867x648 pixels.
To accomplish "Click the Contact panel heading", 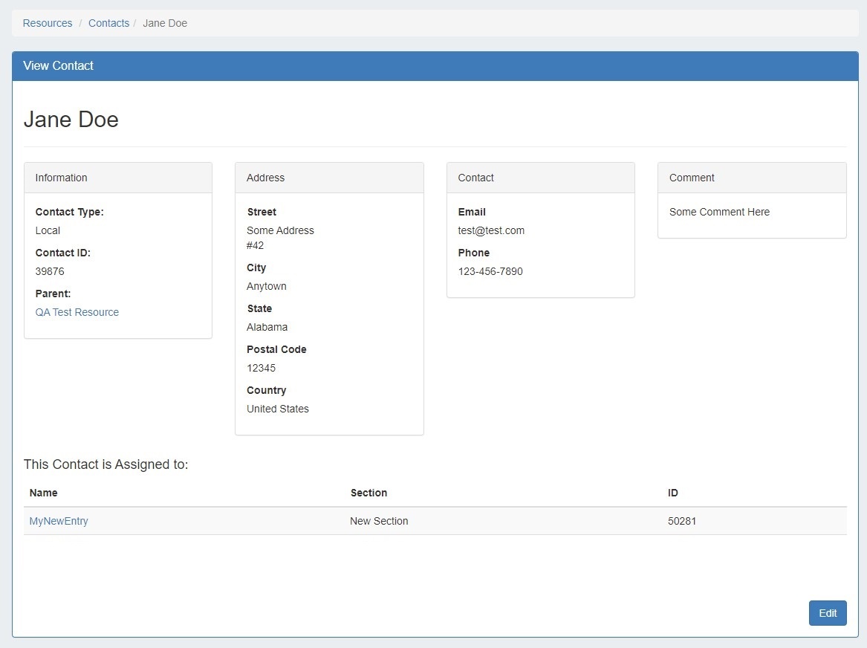I will click(476, 178).
